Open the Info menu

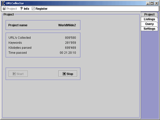click(x=25, y=9)
